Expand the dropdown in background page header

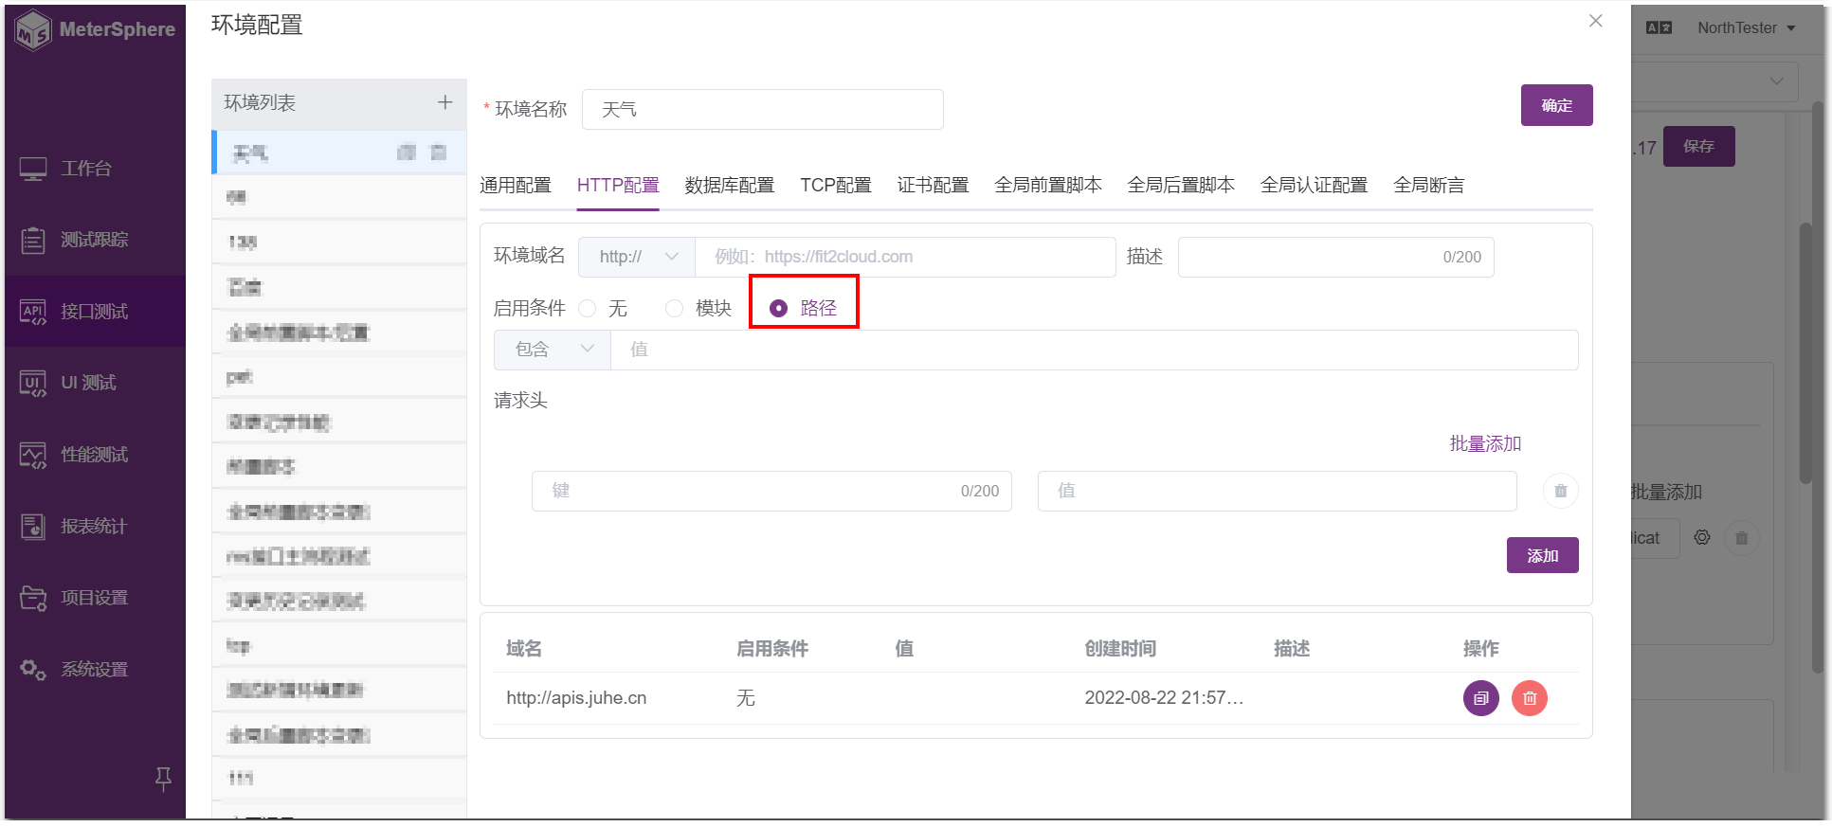(1776, 81)
